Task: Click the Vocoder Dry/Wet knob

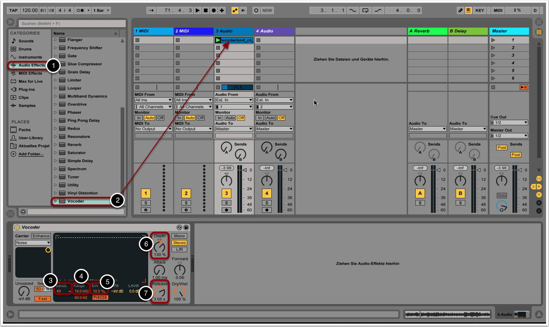Action: coord(180,292)
